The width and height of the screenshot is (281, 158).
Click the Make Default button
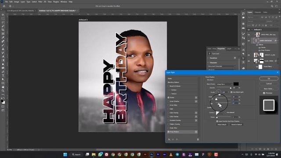222,125
